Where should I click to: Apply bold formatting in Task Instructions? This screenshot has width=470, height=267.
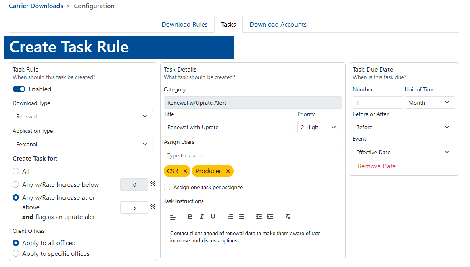coord(190,217)
